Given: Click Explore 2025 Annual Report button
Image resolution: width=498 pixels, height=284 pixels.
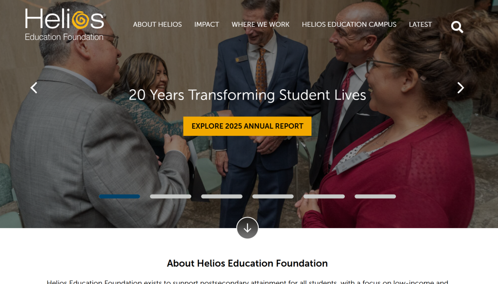Looking at the screenshot, I should pos(248,126).
